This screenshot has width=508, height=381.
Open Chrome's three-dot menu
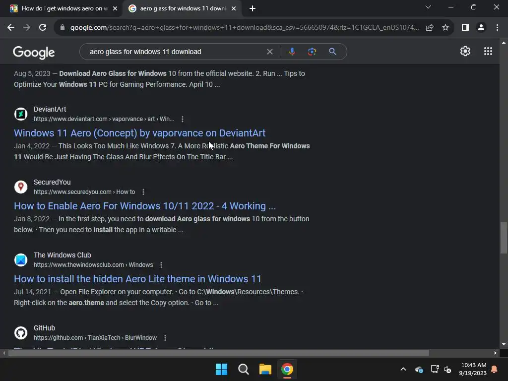497,28
